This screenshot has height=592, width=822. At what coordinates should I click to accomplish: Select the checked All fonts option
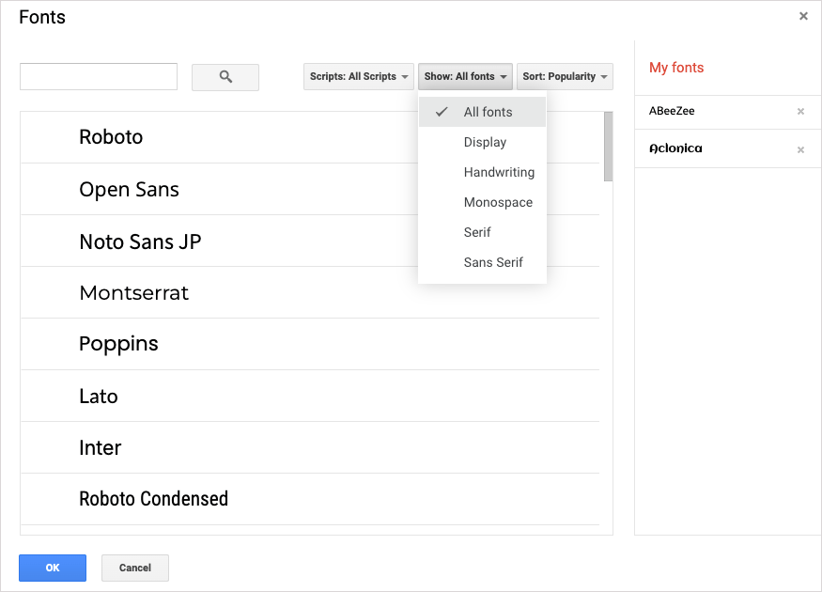pos(482,112)
